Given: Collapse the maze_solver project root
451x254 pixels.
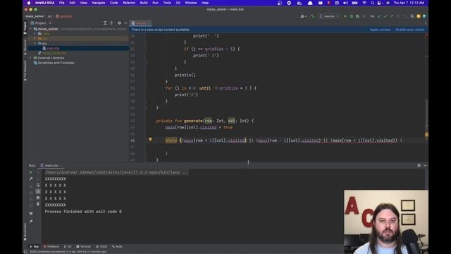Looking at the screenshot, I should 31,29.
